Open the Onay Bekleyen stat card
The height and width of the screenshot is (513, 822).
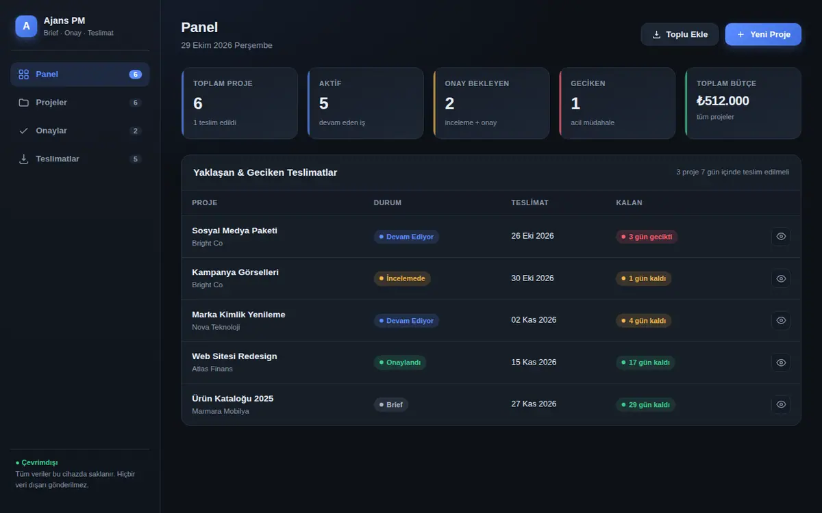tap(491, 103)
